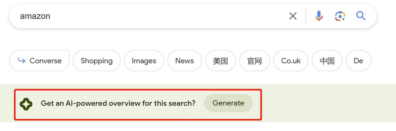This screenshot has height=131, width=396.
Task: Click the AI-powered overview question text
Action: click(118, 103)
